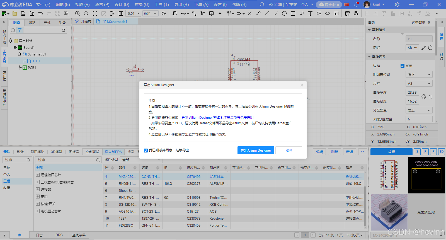The width and height of the screenshot is (446, 240).
Task: Toggle the S view button in preview
Action: [x=417, y=152]
